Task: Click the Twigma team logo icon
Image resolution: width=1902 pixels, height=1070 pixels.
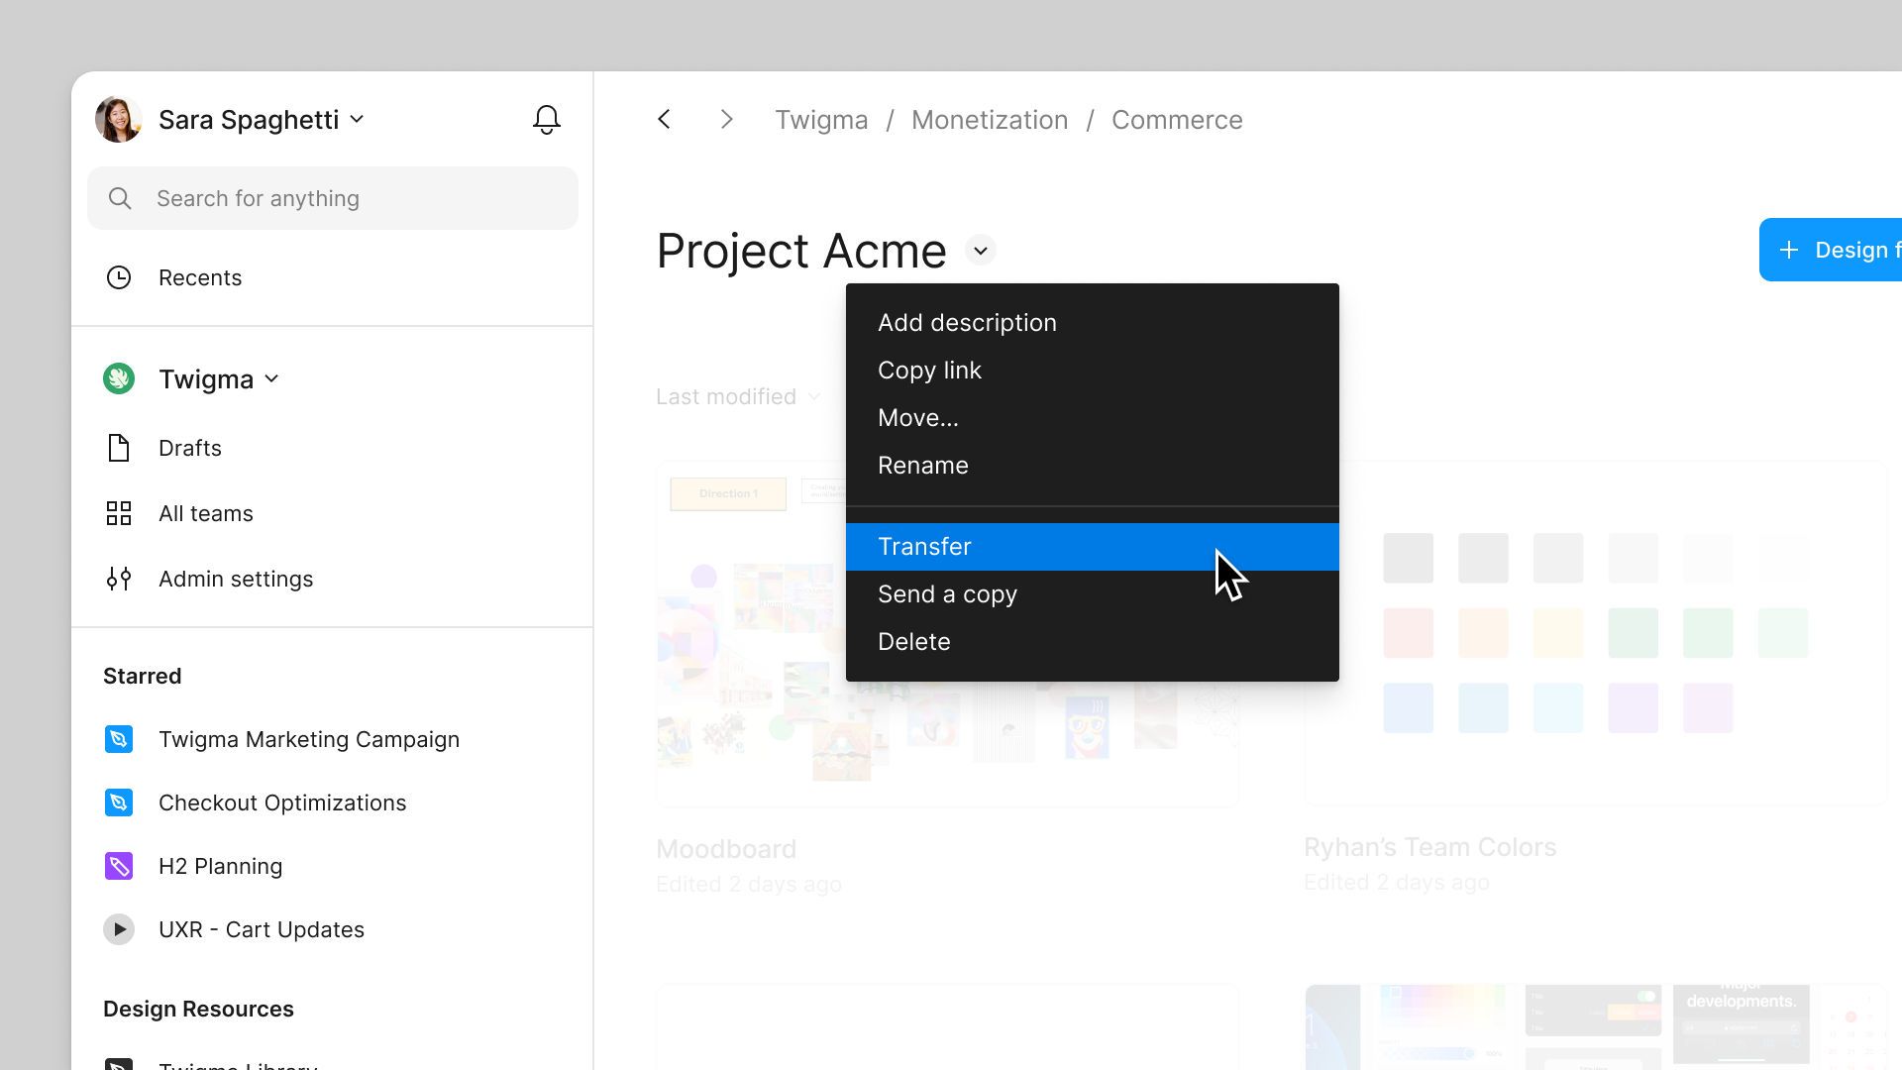Action: tap(119, 378)
